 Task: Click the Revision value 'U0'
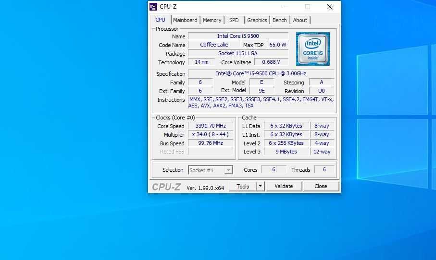[x=322, y=91]
